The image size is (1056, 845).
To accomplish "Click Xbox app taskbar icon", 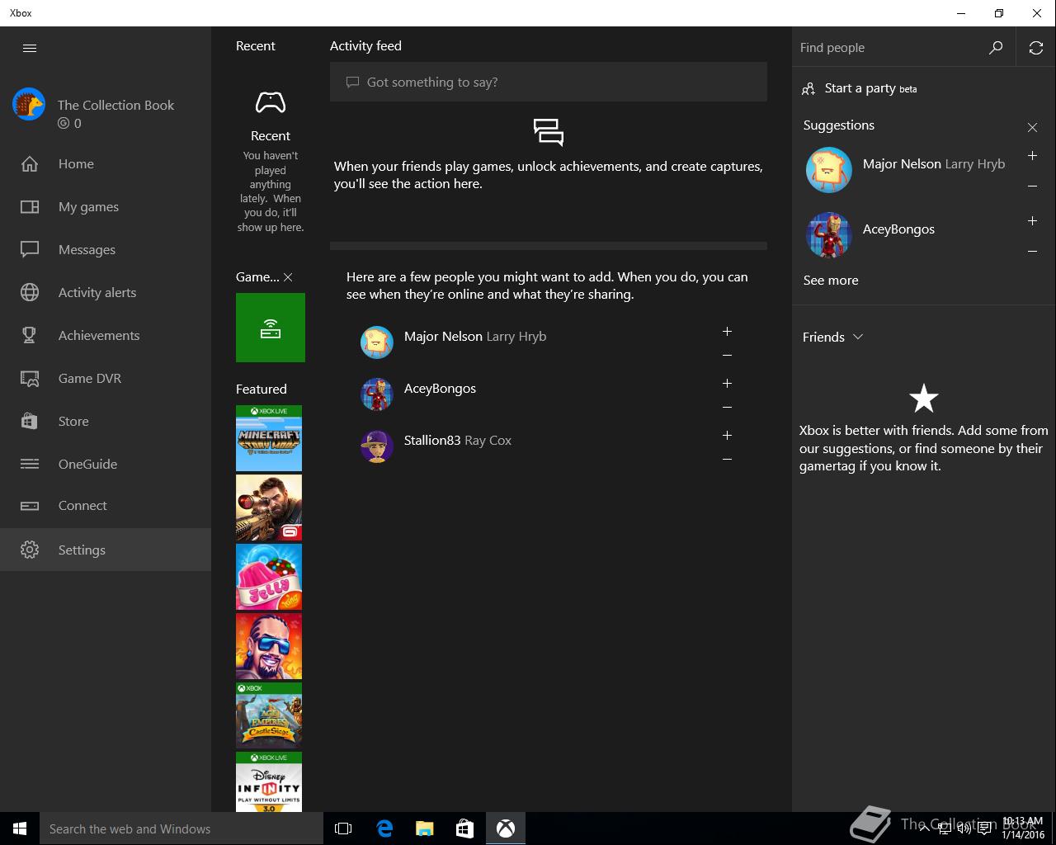I will coord(506,828).
